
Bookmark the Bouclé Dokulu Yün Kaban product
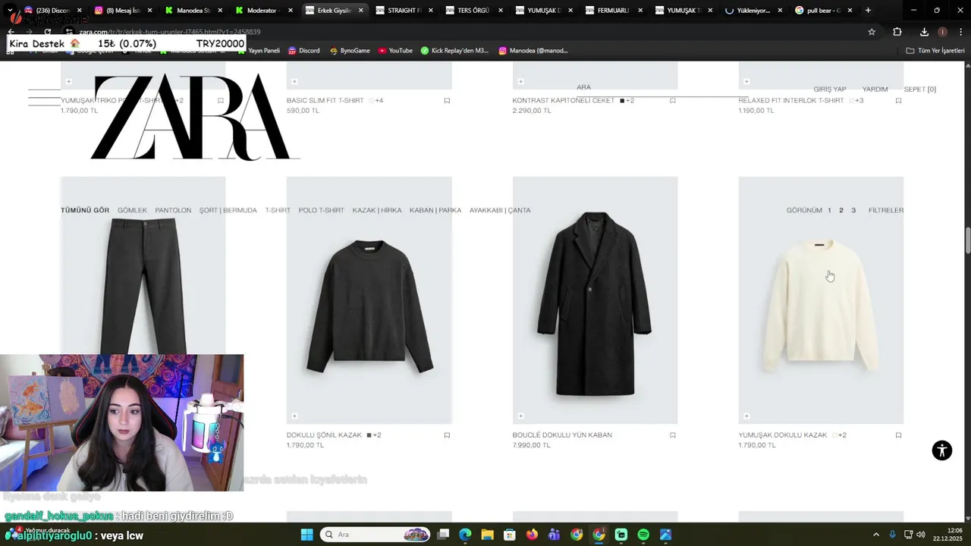[673, 435]
